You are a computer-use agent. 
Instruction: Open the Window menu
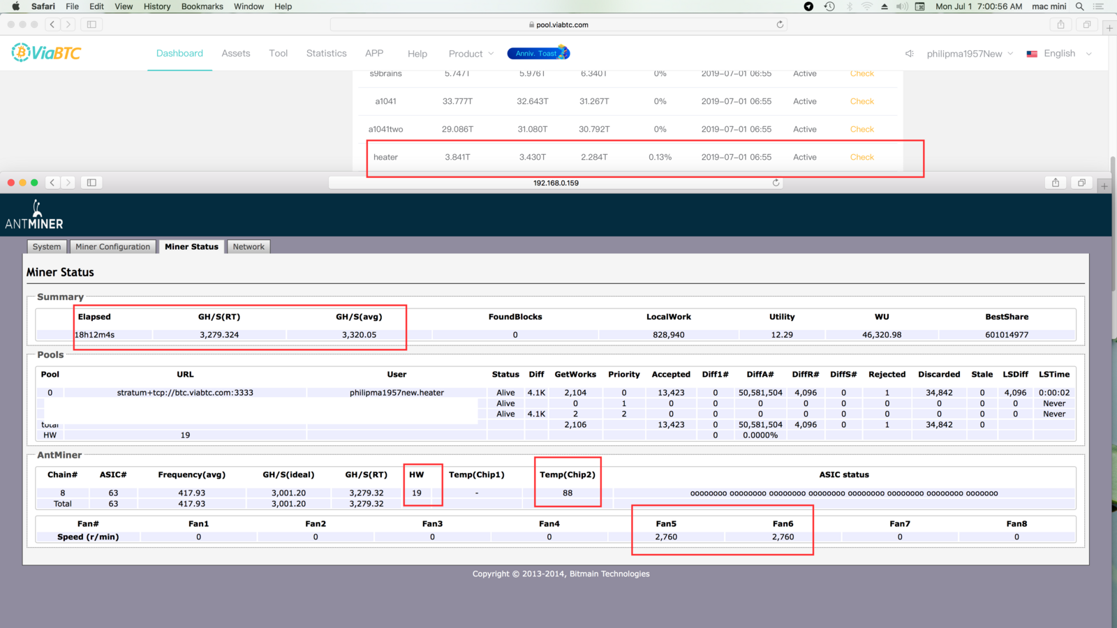[x=249, y=6]
